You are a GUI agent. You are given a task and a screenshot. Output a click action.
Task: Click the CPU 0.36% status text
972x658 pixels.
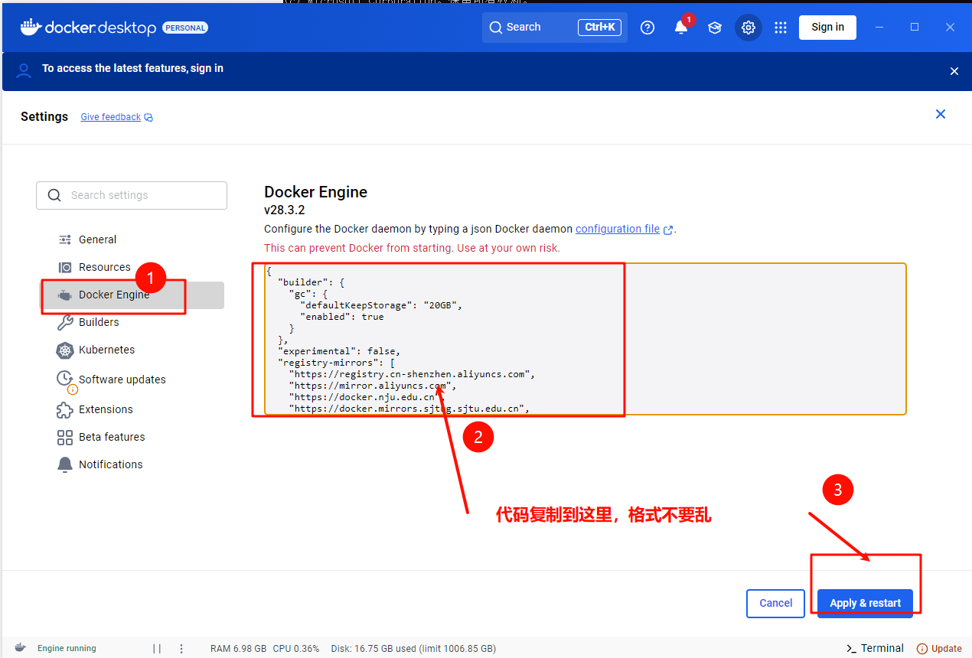[x=295, y=648]
